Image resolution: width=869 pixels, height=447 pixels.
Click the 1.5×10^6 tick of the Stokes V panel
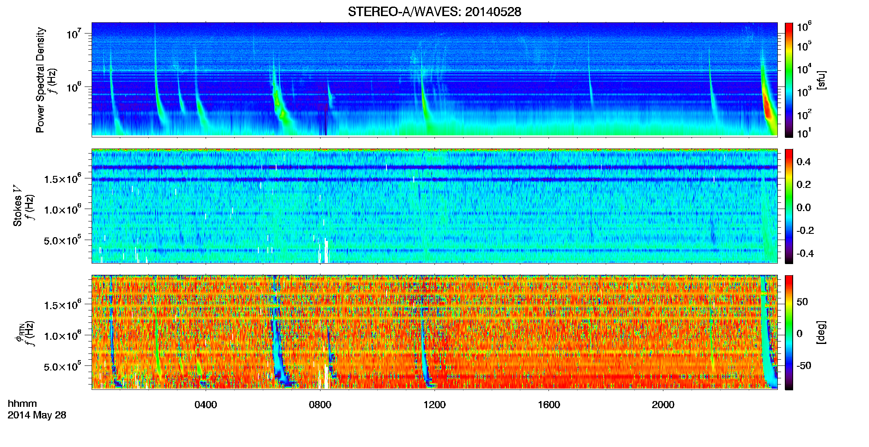click(62, 179)
